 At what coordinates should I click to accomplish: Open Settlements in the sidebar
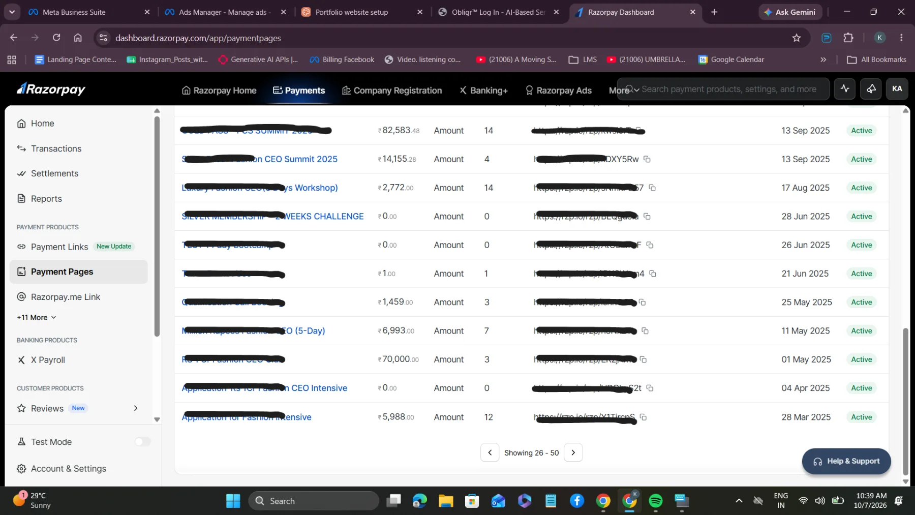[48, 173]
